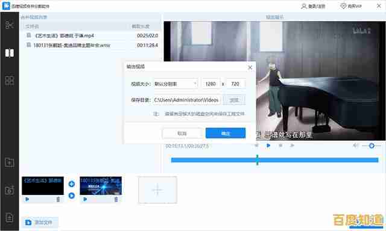
Task: Click the duration value 00:11:28.4
Action: (x=147, y=45)
